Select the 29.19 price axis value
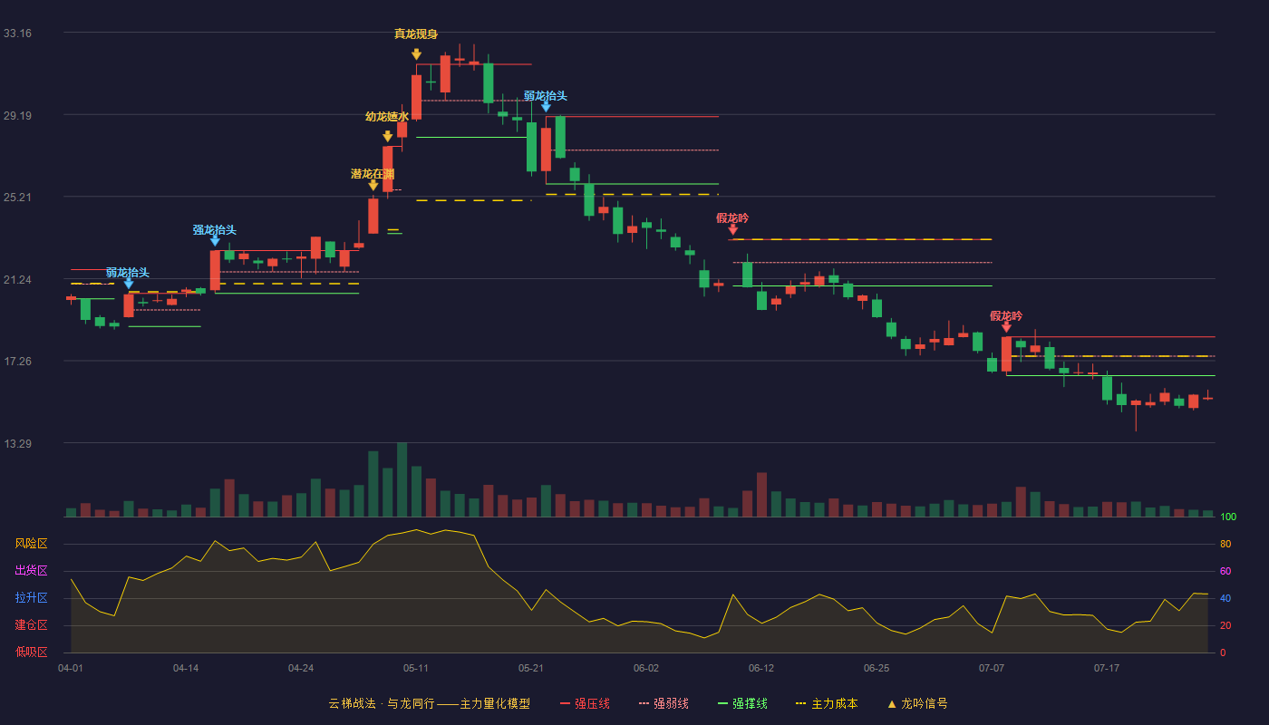Image resolution: width=1269 pixels, height=725 pixels. point(17,115)
